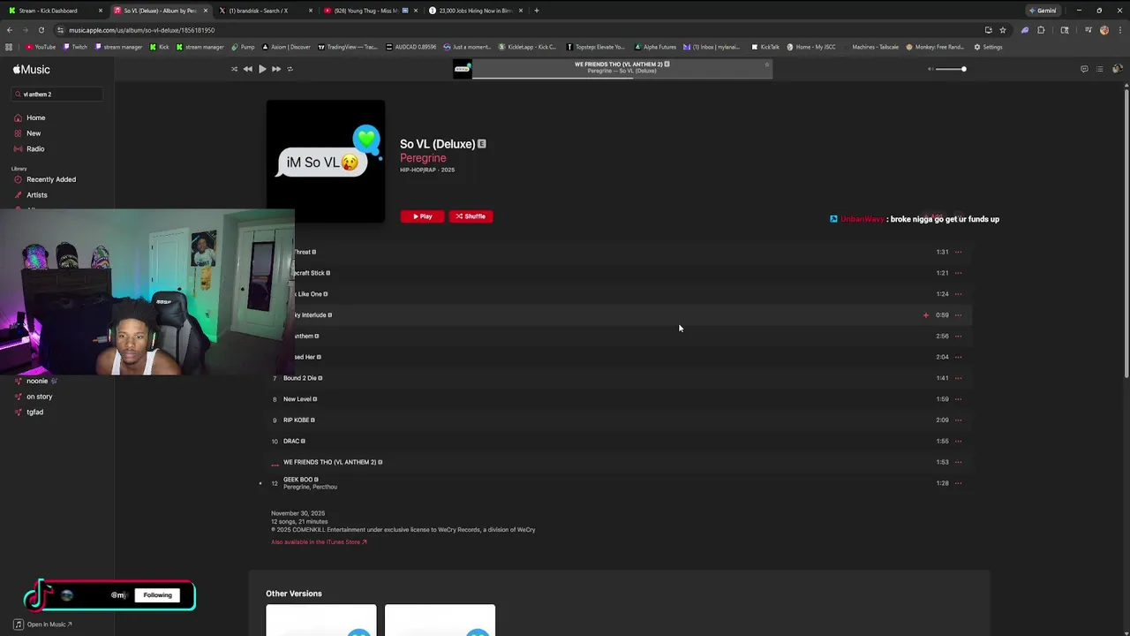Viewport: 1130px width, 636px height.
Task: Click the Apple Music logo
Action: pyautogui.click(x=32, y=70)
